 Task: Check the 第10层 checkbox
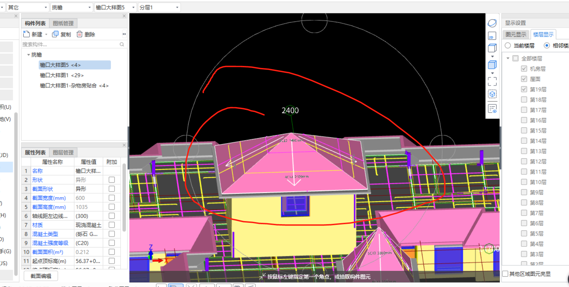point(524,182)
